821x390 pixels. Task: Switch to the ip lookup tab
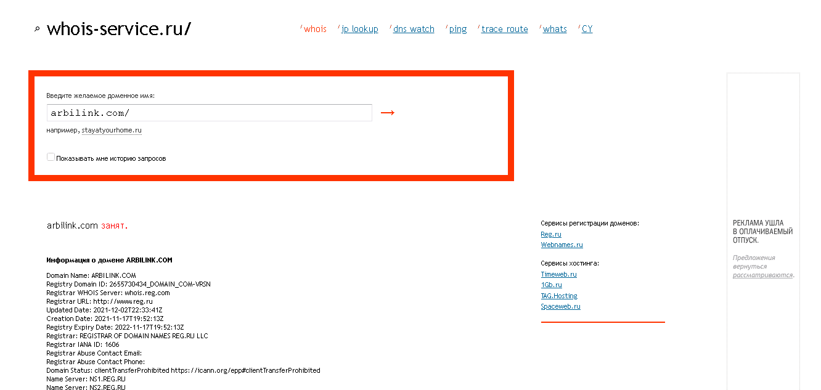[x=359, y=29]
